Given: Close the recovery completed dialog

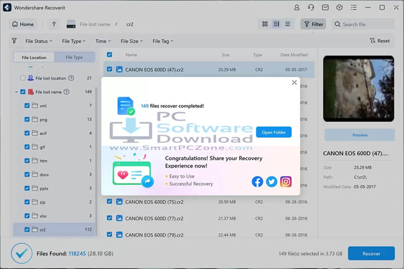Looking at the screenshot, I should tap(294, 82).
